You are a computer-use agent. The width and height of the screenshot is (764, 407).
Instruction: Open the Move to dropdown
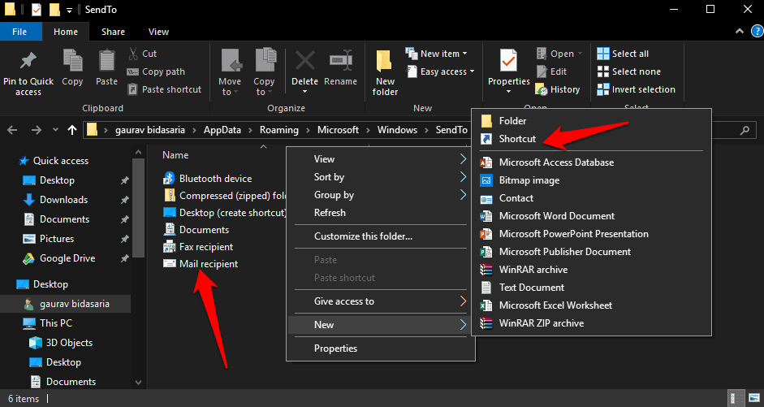click(230, 87)
